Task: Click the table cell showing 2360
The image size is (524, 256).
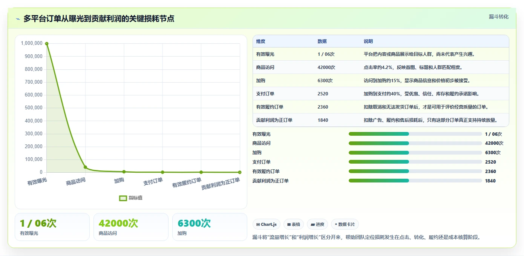Action: pos(323,107)
